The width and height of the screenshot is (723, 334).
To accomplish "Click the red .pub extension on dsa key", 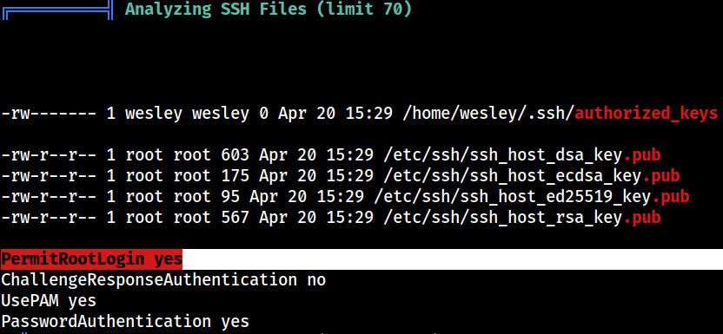I will click(642, 155).
